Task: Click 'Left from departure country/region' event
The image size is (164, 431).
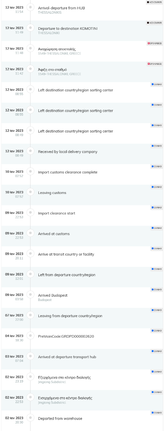Action: coord(67,275)
